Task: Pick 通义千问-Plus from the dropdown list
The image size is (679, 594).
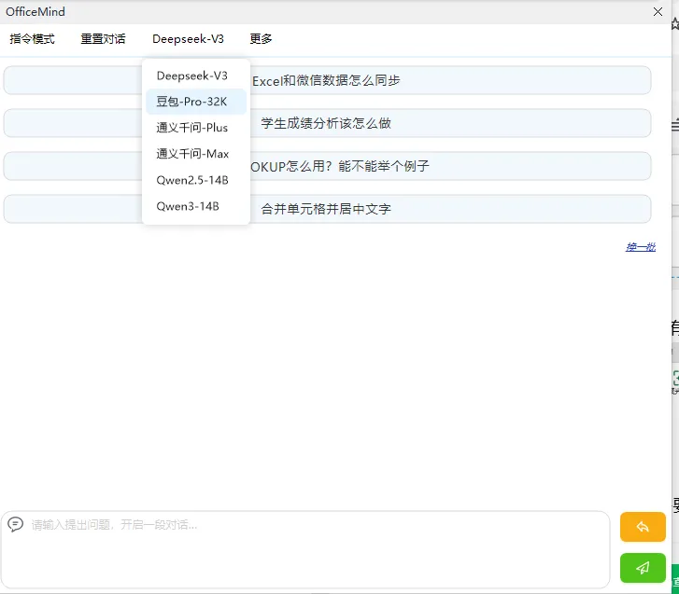Action: coord(196,128)
